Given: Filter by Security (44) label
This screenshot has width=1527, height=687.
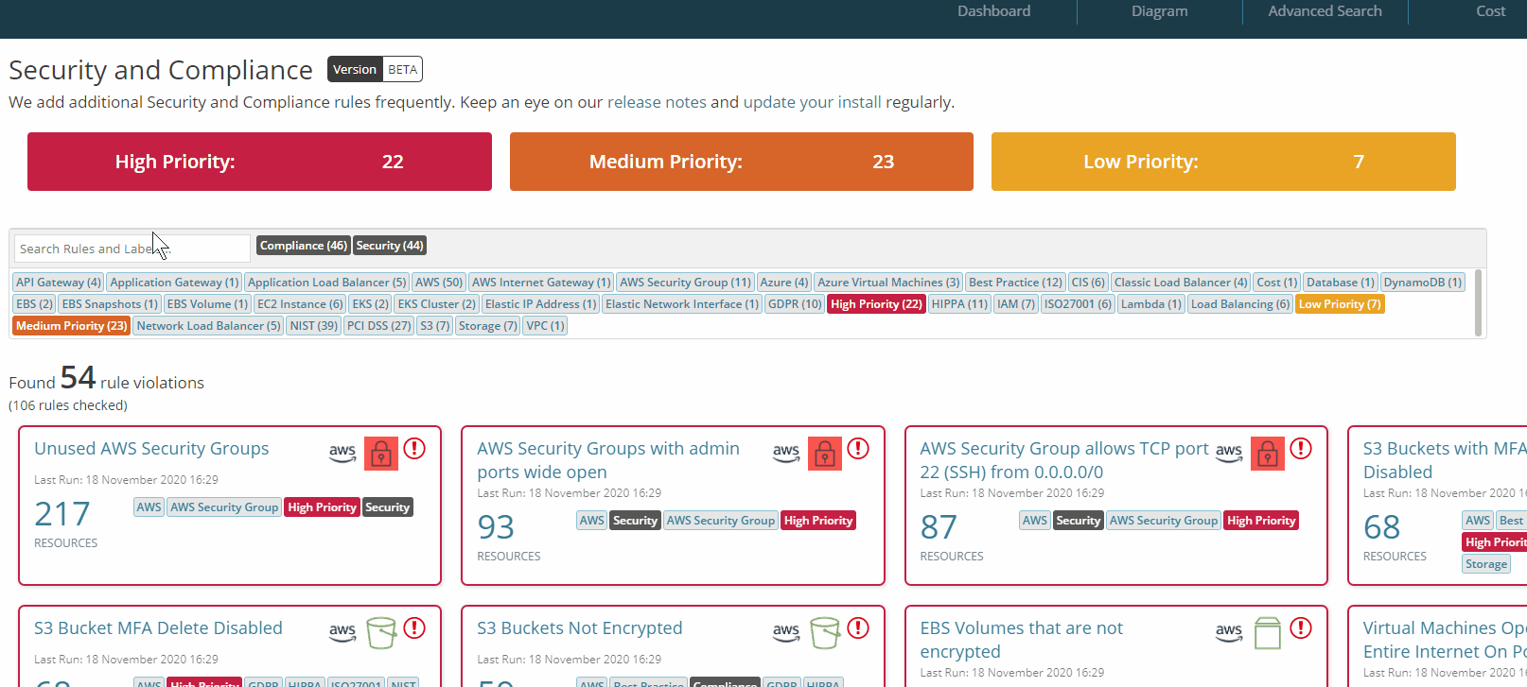Looking at the screenshot, I should click(x=390, y=246).
